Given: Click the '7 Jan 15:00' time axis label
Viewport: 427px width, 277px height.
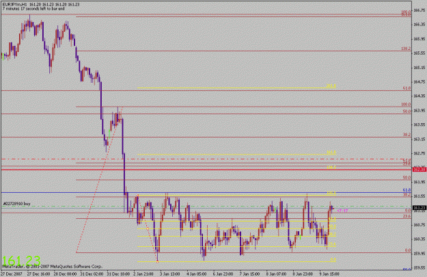Looking at the screenshot, I should (250, 274).
